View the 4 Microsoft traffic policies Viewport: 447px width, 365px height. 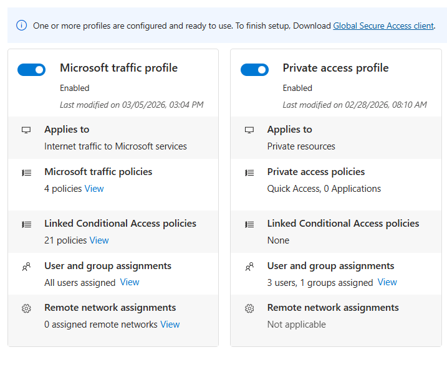(x=94, y=189)
